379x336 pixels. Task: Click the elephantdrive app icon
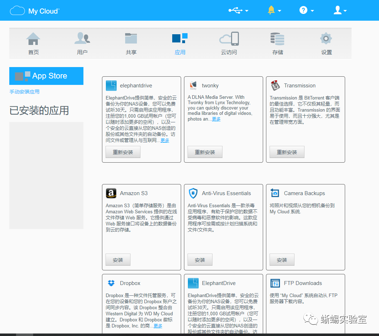tap(111, 86)
